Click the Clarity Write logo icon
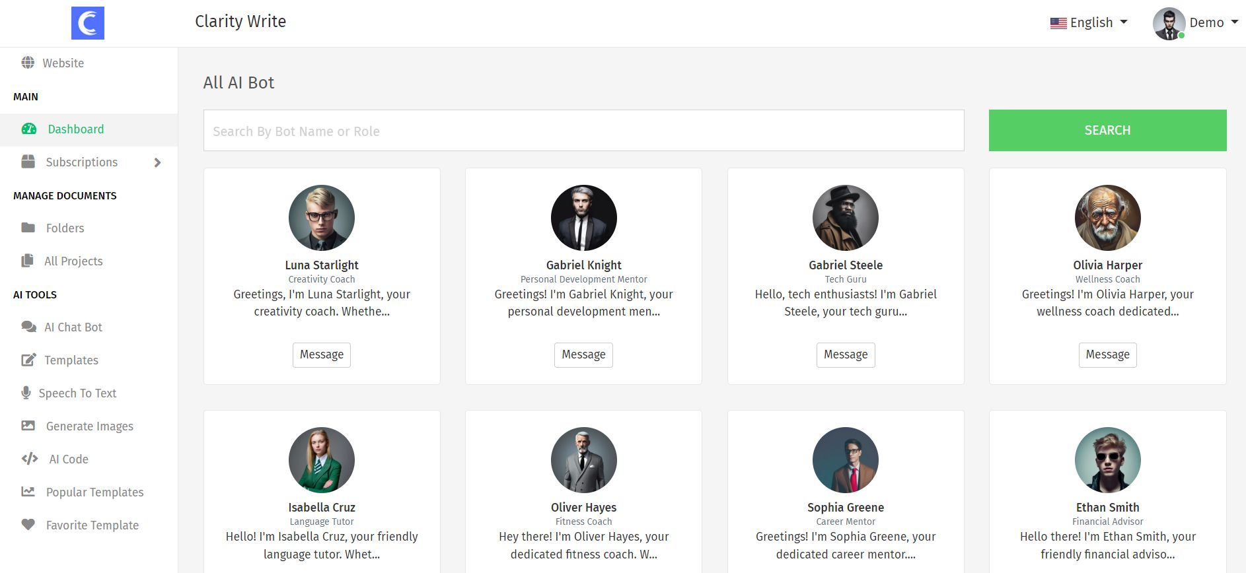1246x573 pixels. 87,23
